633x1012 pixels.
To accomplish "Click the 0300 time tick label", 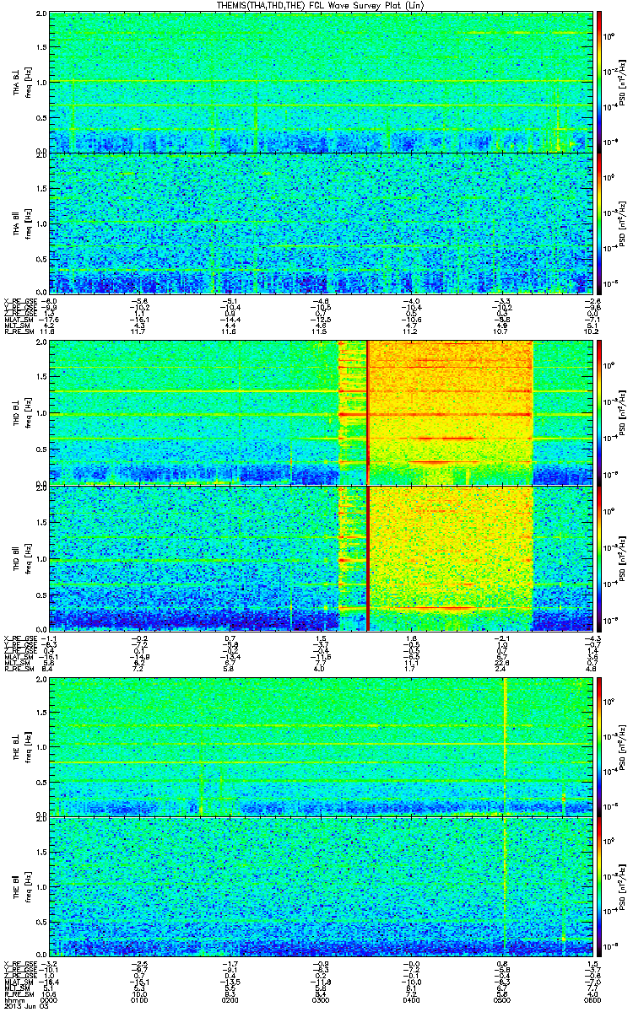I will 321,1001.
